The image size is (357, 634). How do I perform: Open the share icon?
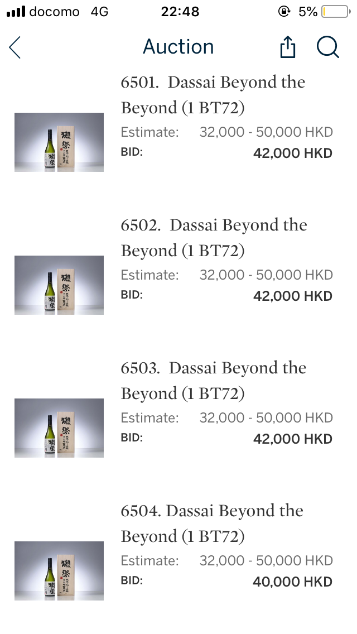click(x=287, y=47)
